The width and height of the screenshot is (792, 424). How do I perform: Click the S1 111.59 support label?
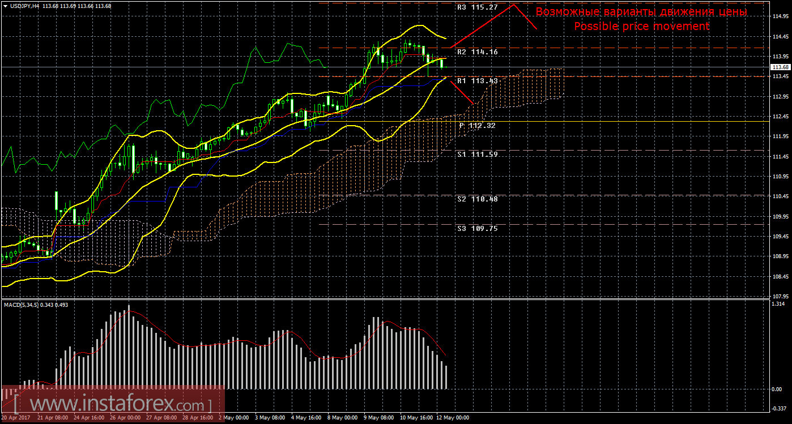(476, 154)
